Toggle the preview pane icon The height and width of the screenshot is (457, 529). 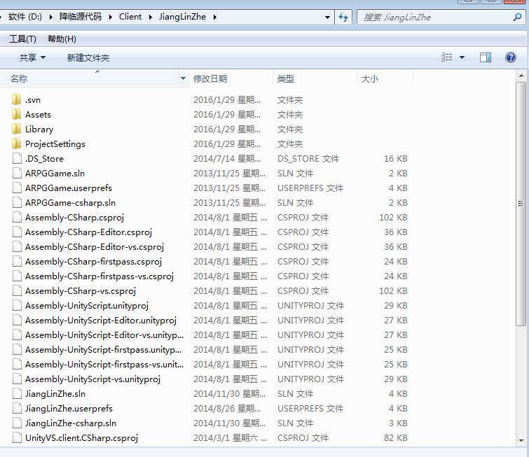[485, 57]
